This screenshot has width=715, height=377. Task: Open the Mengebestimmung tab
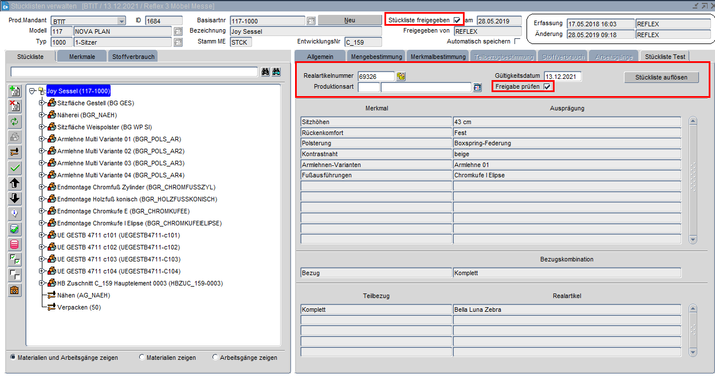[x=376, y=57]
